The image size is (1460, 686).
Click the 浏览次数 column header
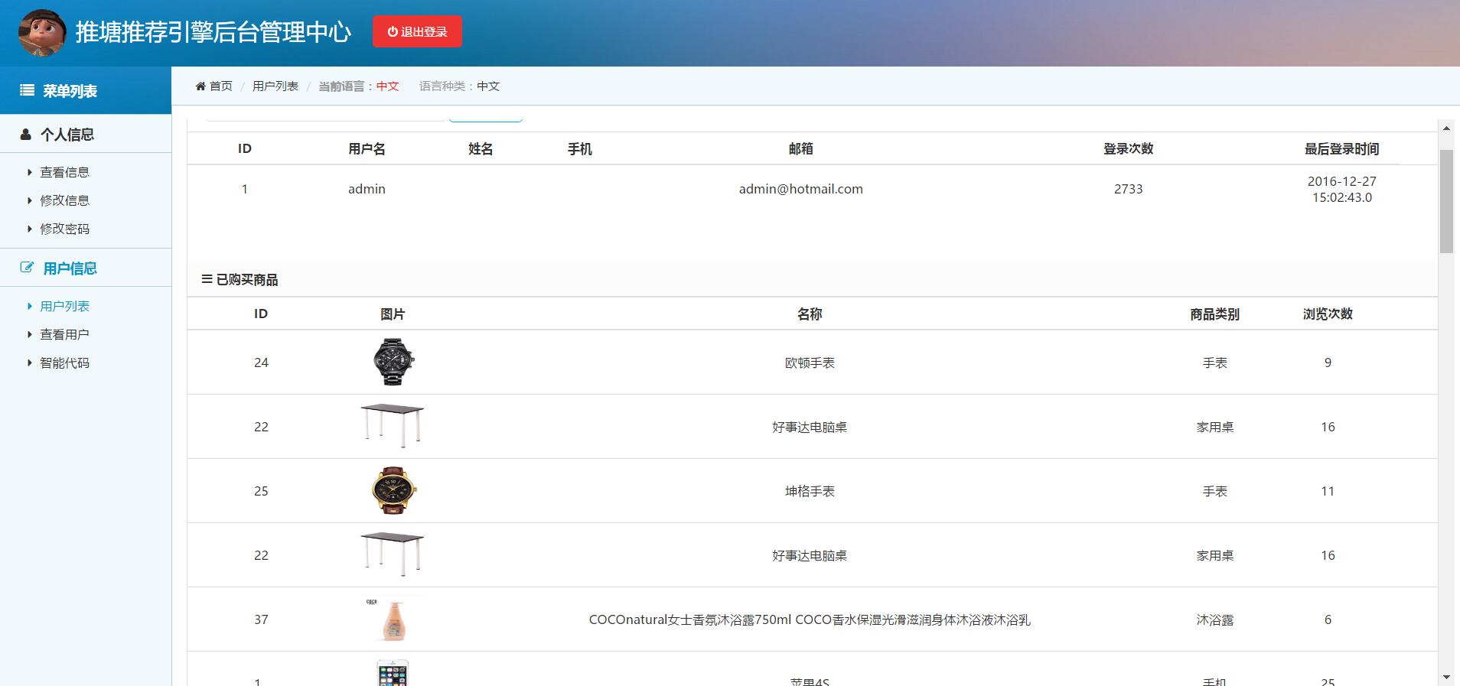pos(1328,314)
